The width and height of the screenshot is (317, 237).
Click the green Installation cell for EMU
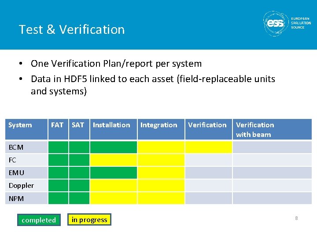pyautogui.click(x=114, y=173)
